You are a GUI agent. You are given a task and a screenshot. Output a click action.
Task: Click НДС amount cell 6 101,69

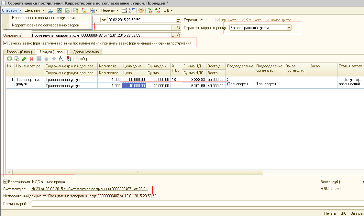click(194, 86)
